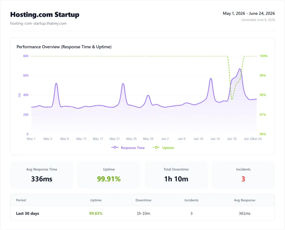Click the date range May 1, 2026 - June 24, 2026
Viewport: 285px width, 230px height.
point(249,14)
